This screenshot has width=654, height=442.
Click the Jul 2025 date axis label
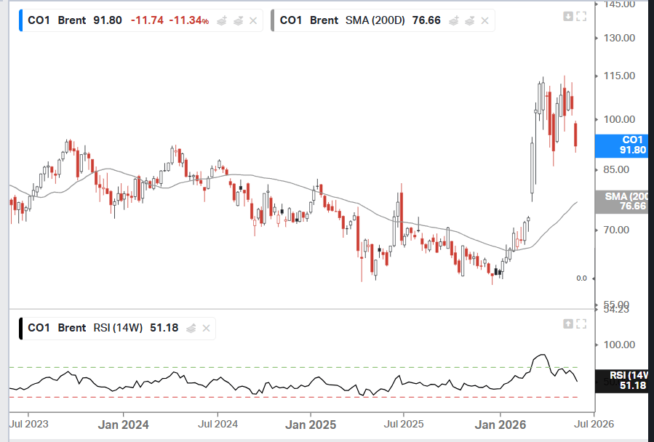(x=404, y=425)
